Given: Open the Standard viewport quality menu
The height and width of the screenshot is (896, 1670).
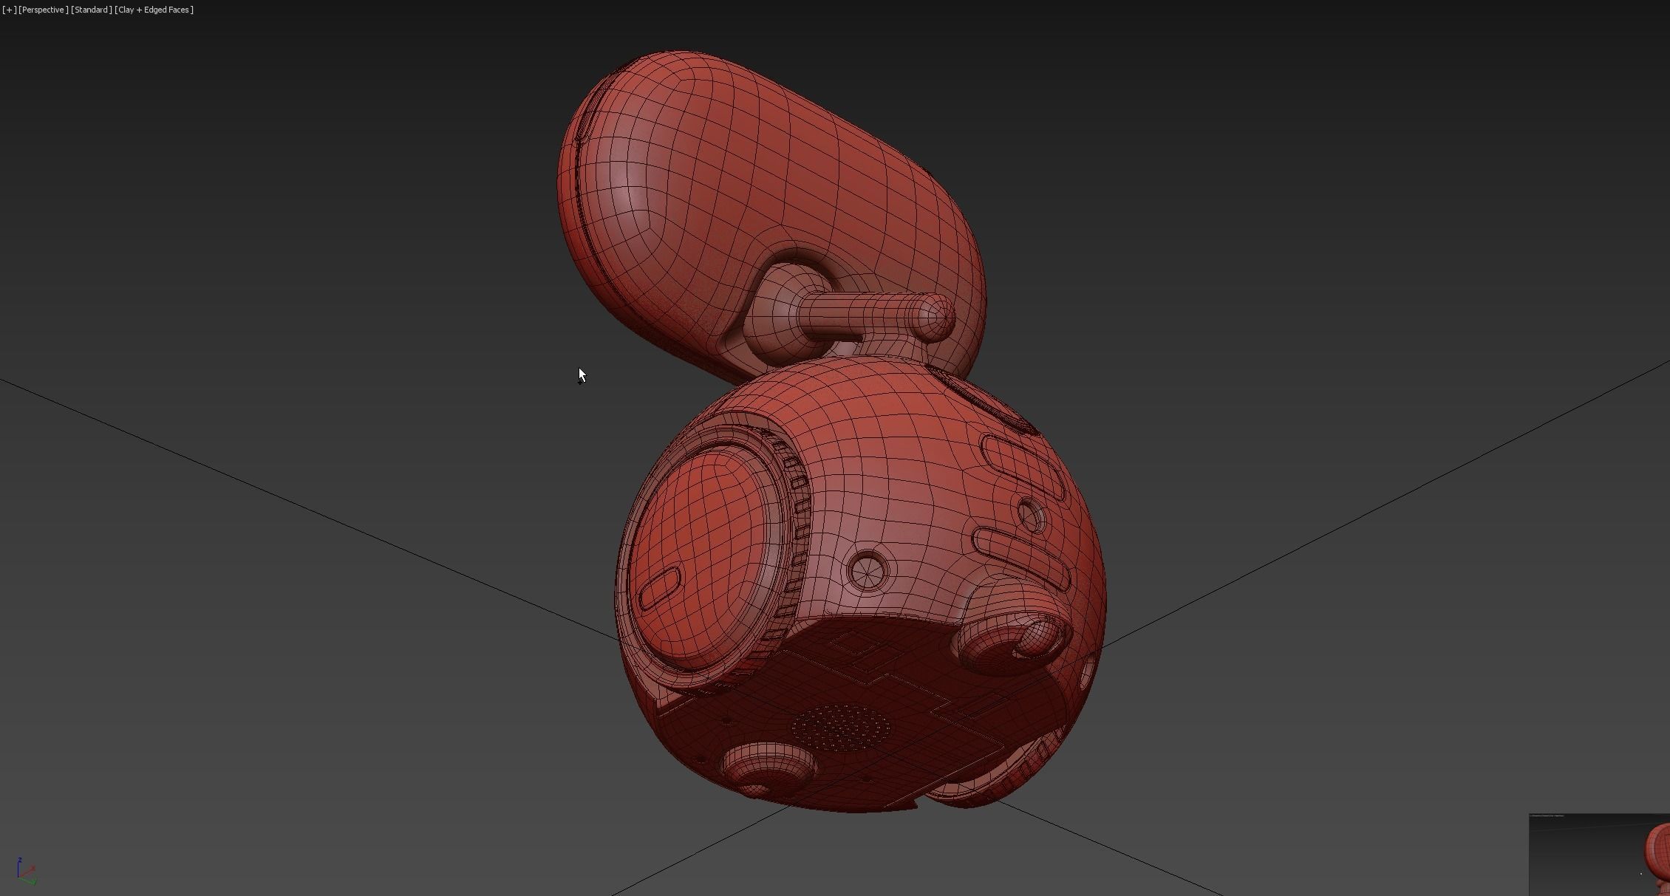Looking at the screenshot, I should point(92,10).
